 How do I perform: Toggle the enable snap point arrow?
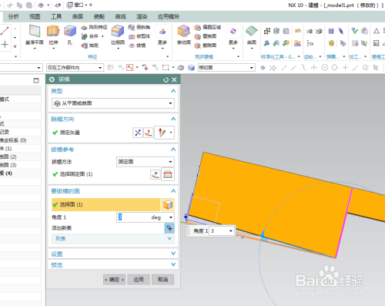263,68
